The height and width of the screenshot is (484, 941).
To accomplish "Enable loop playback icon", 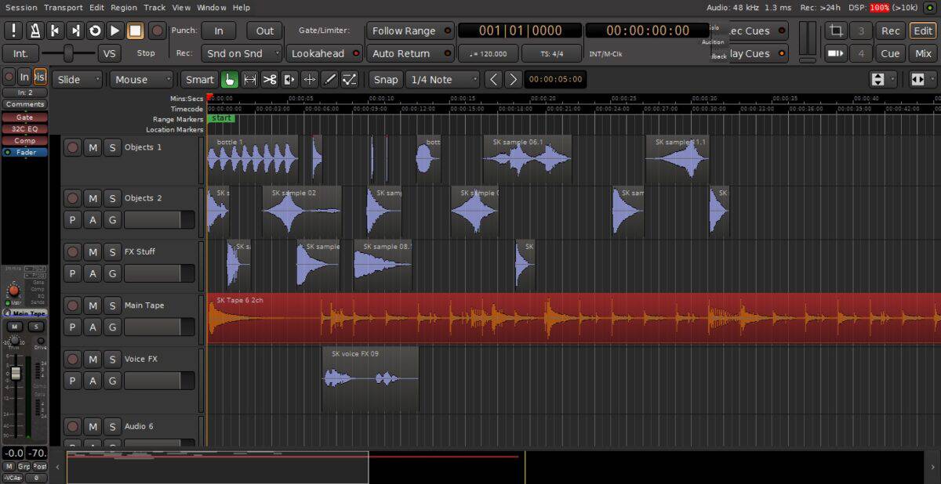I will click(x=95, y=31).
